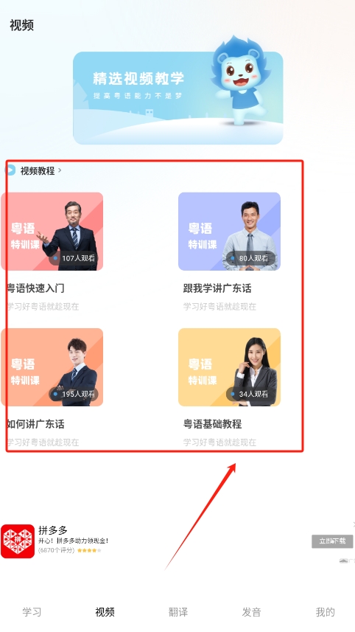Click the 107人观看 view count badge
355x632 pixels.
pyautogui.click(x=74, y=258)
